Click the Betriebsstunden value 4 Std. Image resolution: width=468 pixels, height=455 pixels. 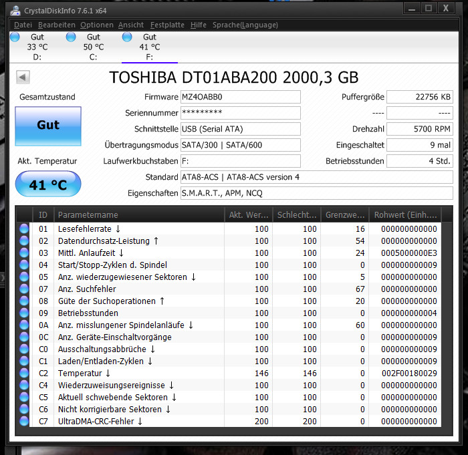420,161
